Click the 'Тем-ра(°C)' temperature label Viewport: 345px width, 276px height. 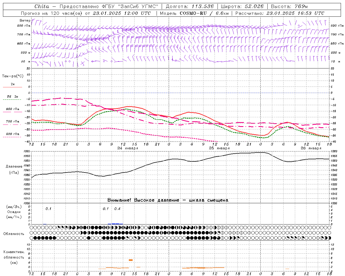tap(13, 76)
